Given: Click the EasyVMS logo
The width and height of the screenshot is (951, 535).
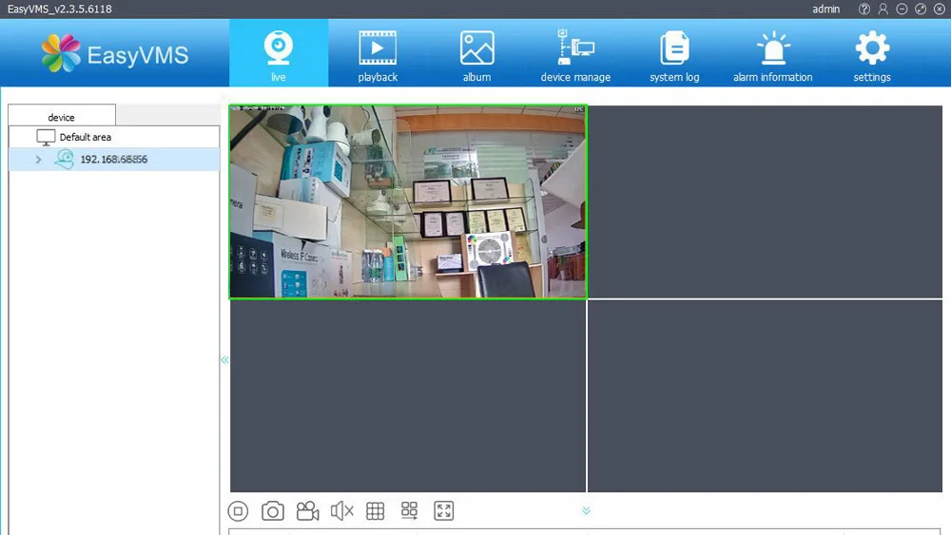Looking at the screenshot, I should (115, 54).
